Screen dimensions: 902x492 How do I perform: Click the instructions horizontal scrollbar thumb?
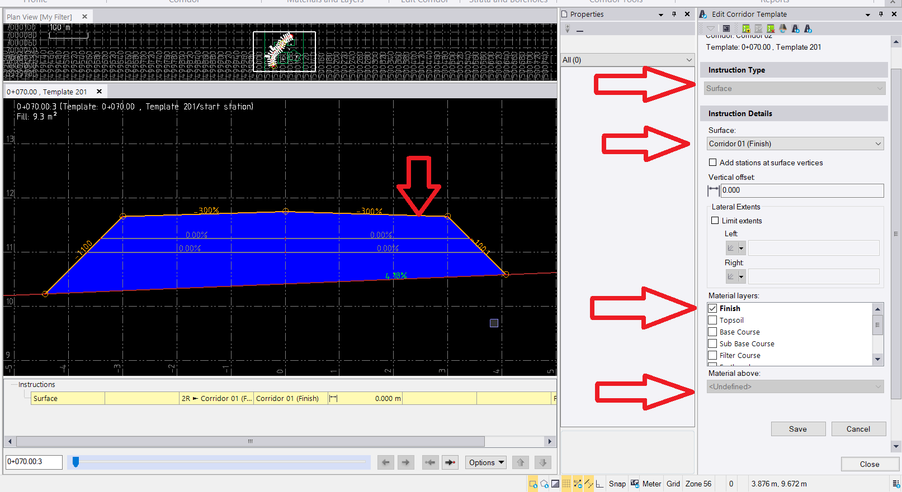click(251, 441)
